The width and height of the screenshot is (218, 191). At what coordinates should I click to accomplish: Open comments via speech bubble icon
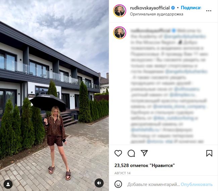click(x=131, y=153)
